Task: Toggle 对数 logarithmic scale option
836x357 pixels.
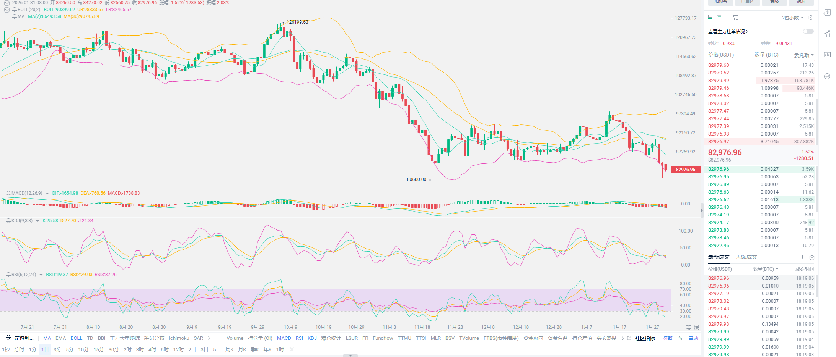Action: coord(667,338)
